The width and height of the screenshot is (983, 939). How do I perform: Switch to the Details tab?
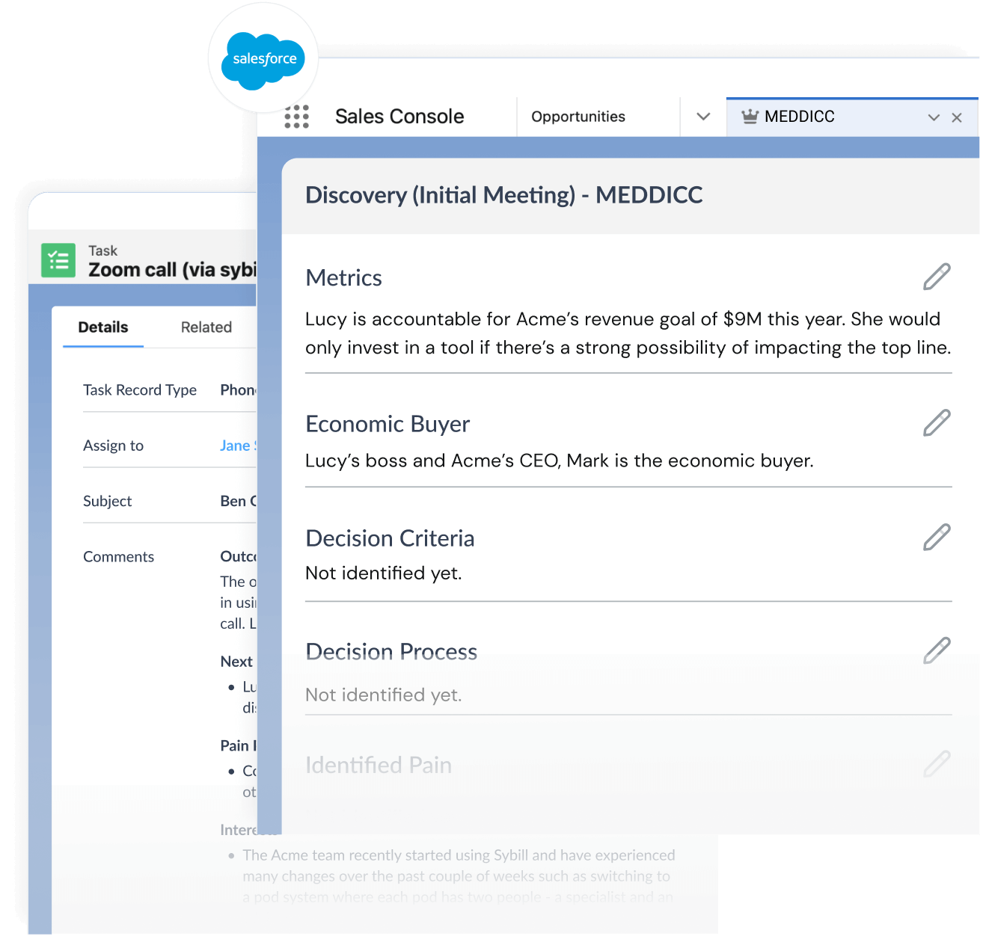pyautogui.click(x=103, y=327)
